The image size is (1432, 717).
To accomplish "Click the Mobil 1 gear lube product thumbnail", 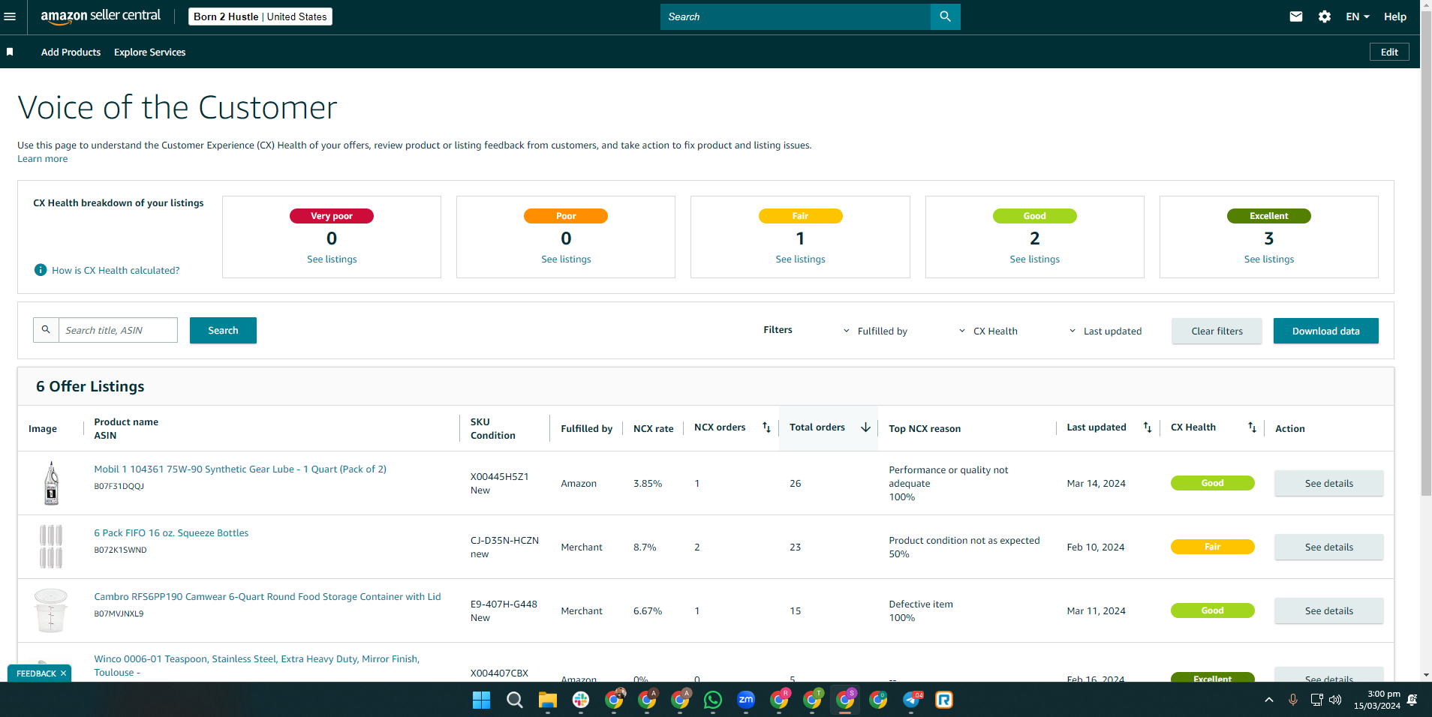I will (x=51, y=483).
